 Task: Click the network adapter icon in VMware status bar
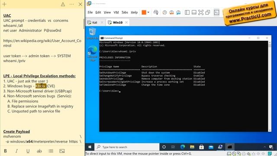coord(239,153)
